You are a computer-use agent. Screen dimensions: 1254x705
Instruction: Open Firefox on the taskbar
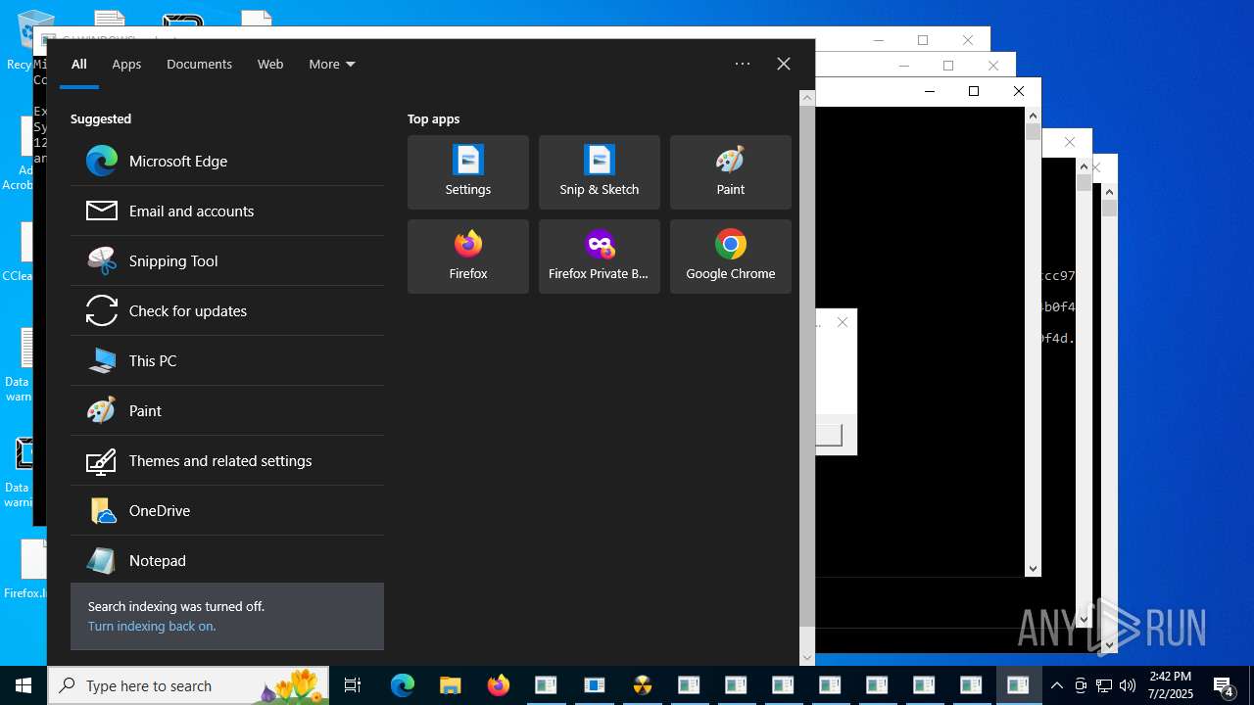coord(498,685)
